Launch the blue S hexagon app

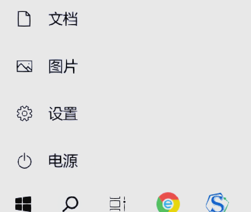coord(217,202)
